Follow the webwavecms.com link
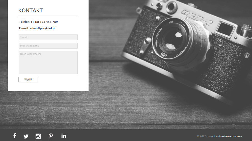 231,136
